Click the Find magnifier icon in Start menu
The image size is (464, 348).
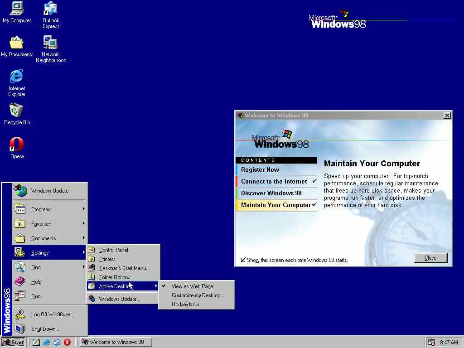coord(20,267)
